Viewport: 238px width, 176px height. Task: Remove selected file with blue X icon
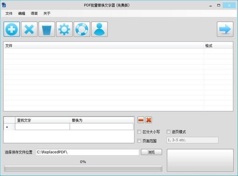tap(29, 29)
